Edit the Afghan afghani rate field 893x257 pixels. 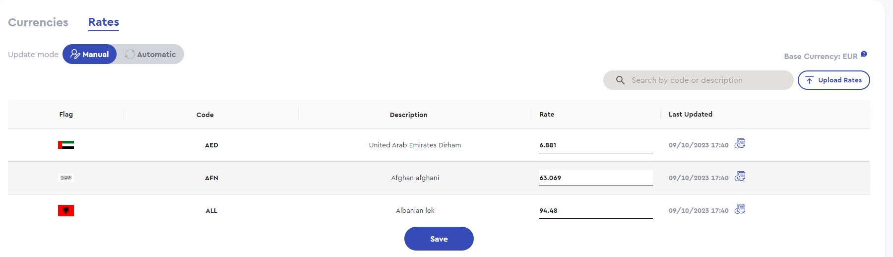pyautogui.click(x=596, y=178)
